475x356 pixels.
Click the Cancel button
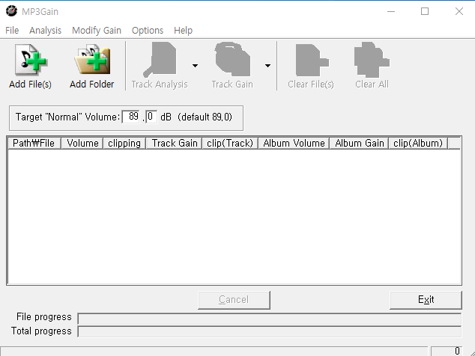(x=234, y=300)
